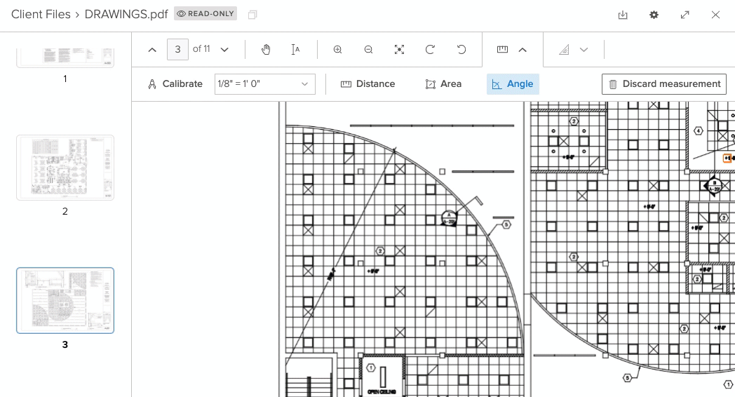735x397 pixels.
Task: Click the Client Files breadcrumb
Action: [x=41, y=15]
